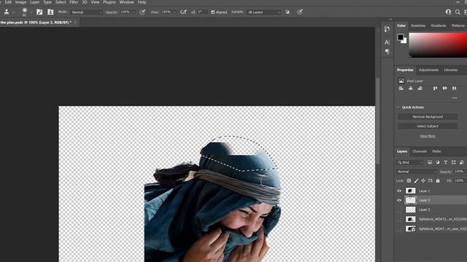Filter layers by adjustment layers icon

click(x=438, y=162)
